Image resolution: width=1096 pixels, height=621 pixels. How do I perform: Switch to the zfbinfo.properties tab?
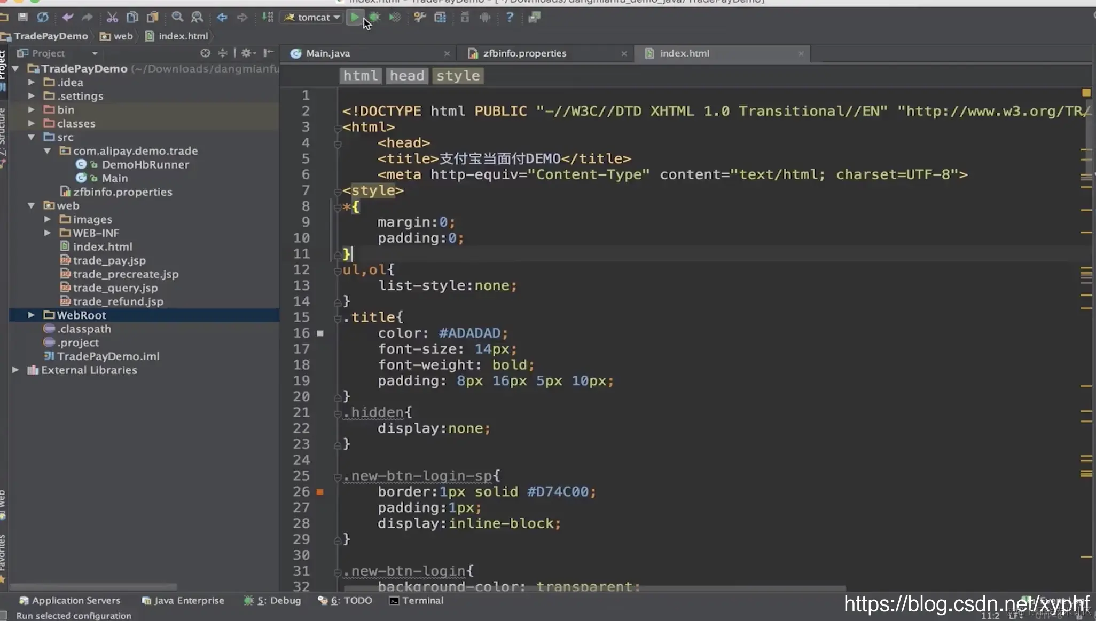click(x=524, y=53)
